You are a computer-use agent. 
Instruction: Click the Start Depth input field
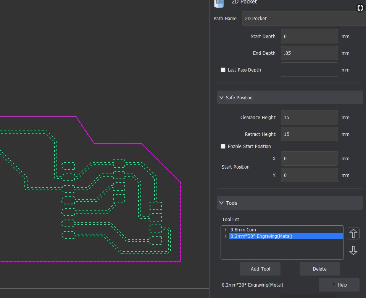point(309,36)
